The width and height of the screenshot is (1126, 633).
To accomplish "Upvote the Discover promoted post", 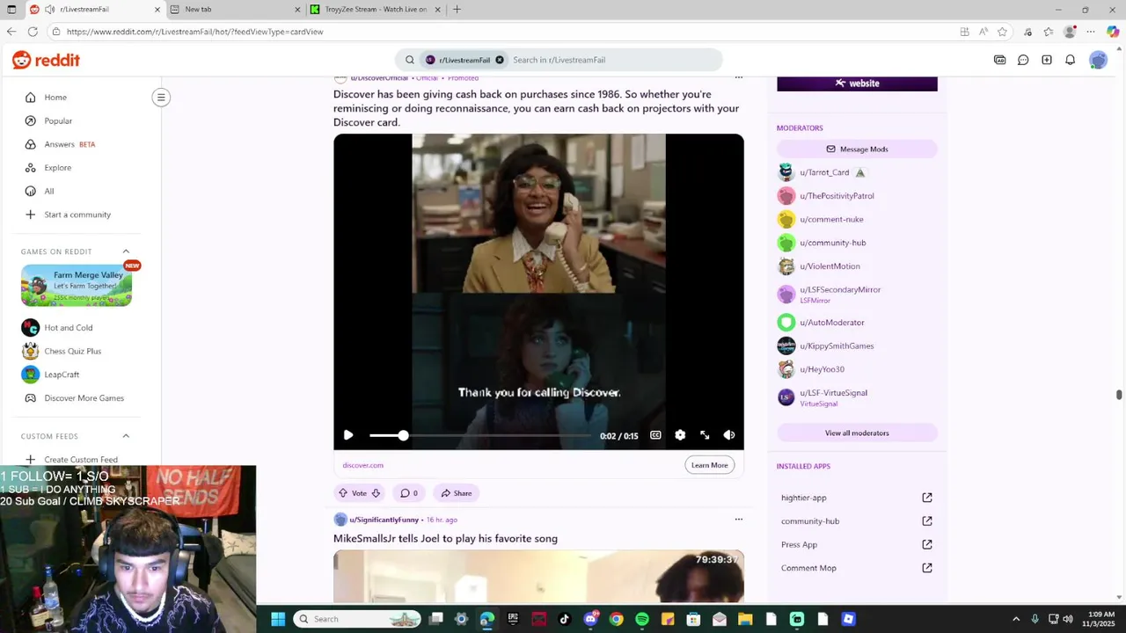I will pyautogui.click(x=343, y=493).
